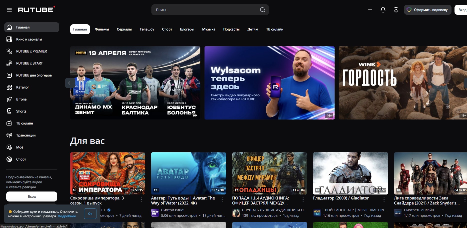The image size is (467, 228).
Task: Open options menu for Гладиатор (2000) video
Action: tap(384, 199)
